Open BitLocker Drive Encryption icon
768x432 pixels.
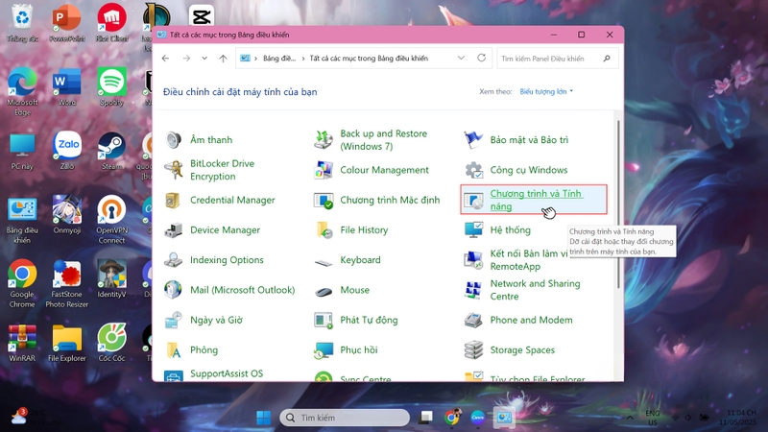point(174,170)
